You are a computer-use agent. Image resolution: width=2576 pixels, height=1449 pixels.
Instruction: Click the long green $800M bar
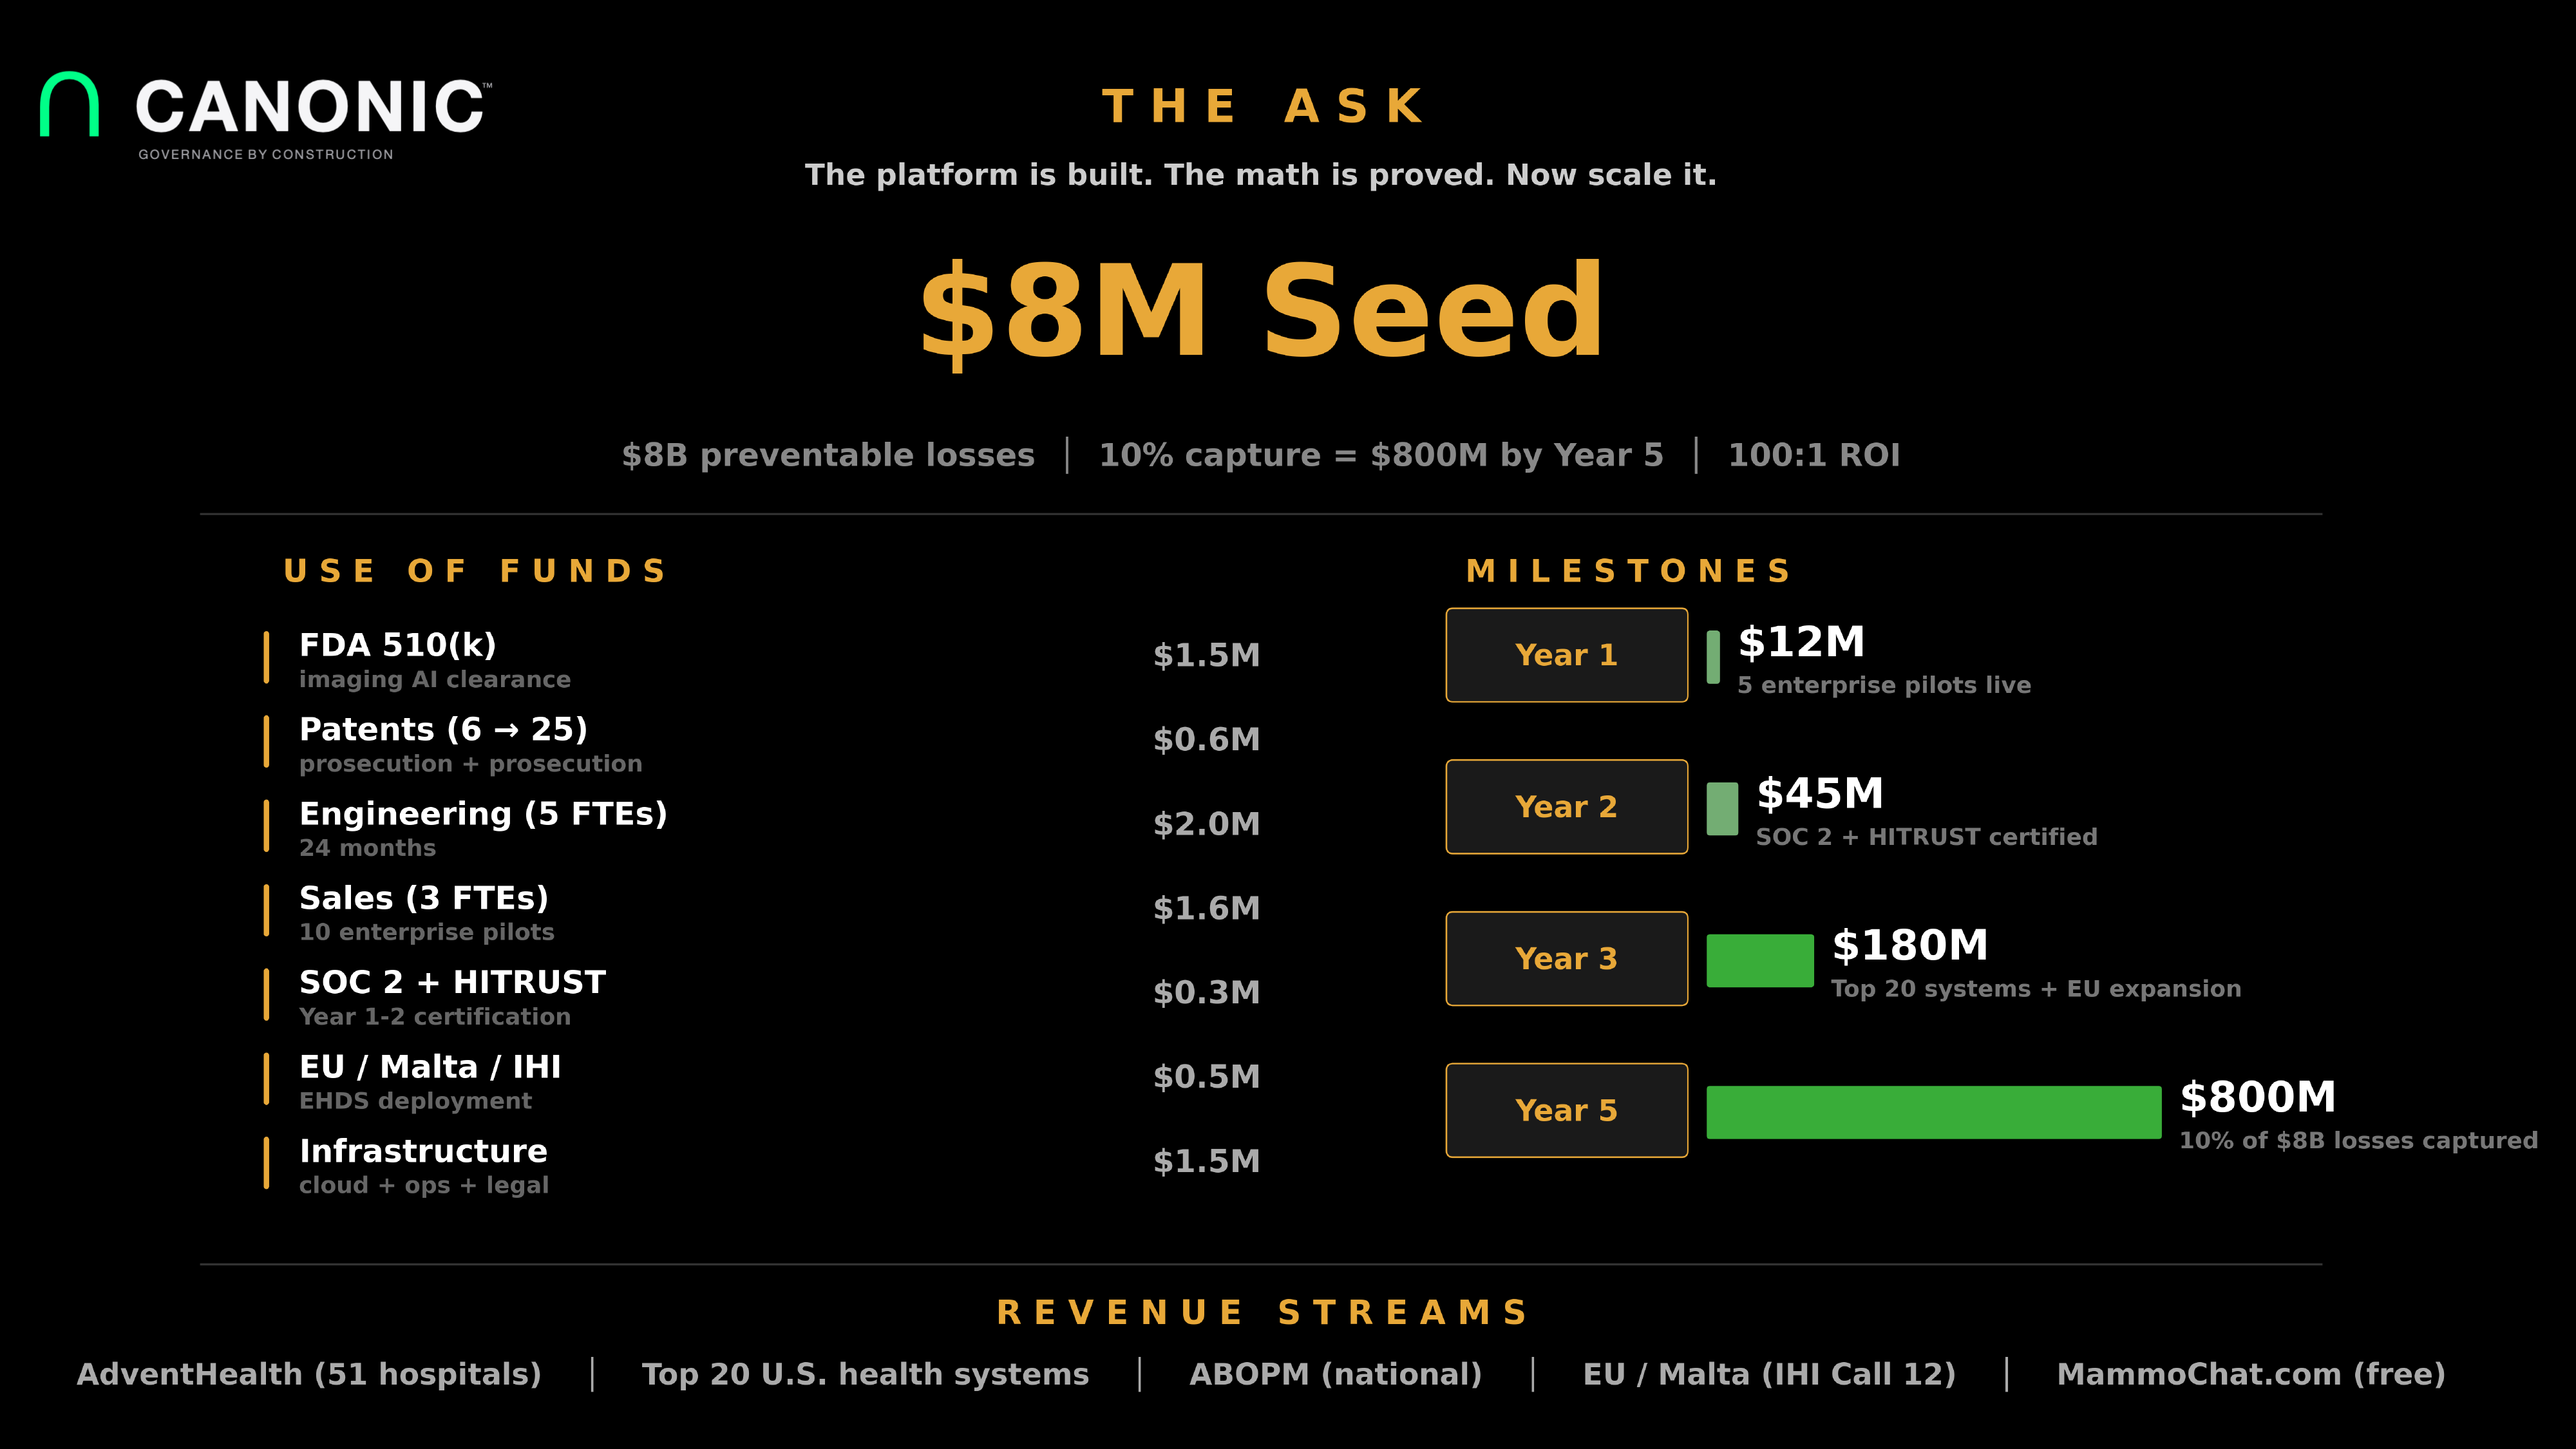1933,1112
